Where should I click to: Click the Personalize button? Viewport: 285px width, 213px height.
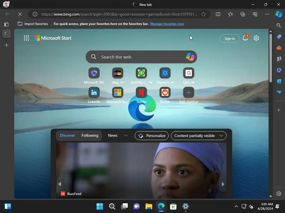pyautogui.click(x=152, y=136)
